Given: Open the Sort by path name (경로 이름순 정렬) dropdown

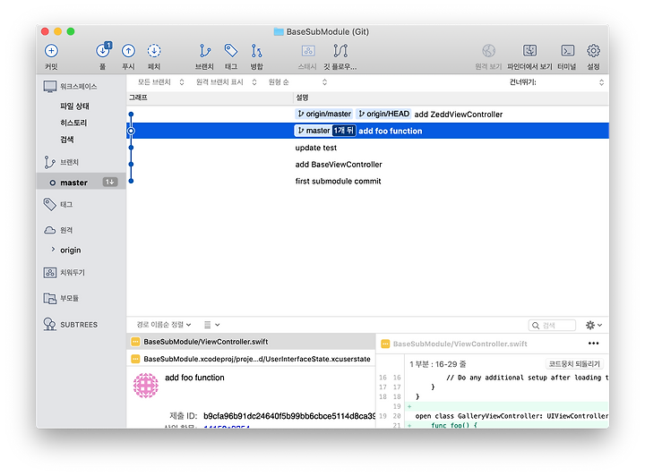Looking at the screenshot, I should tap(164, 325).
